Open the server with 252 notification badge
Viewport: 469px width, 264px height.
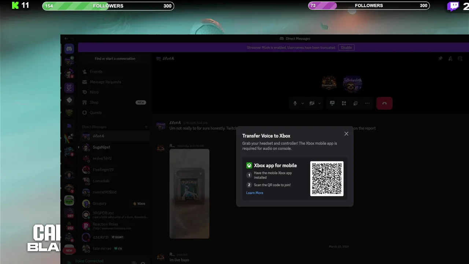(x=69, y=225)
